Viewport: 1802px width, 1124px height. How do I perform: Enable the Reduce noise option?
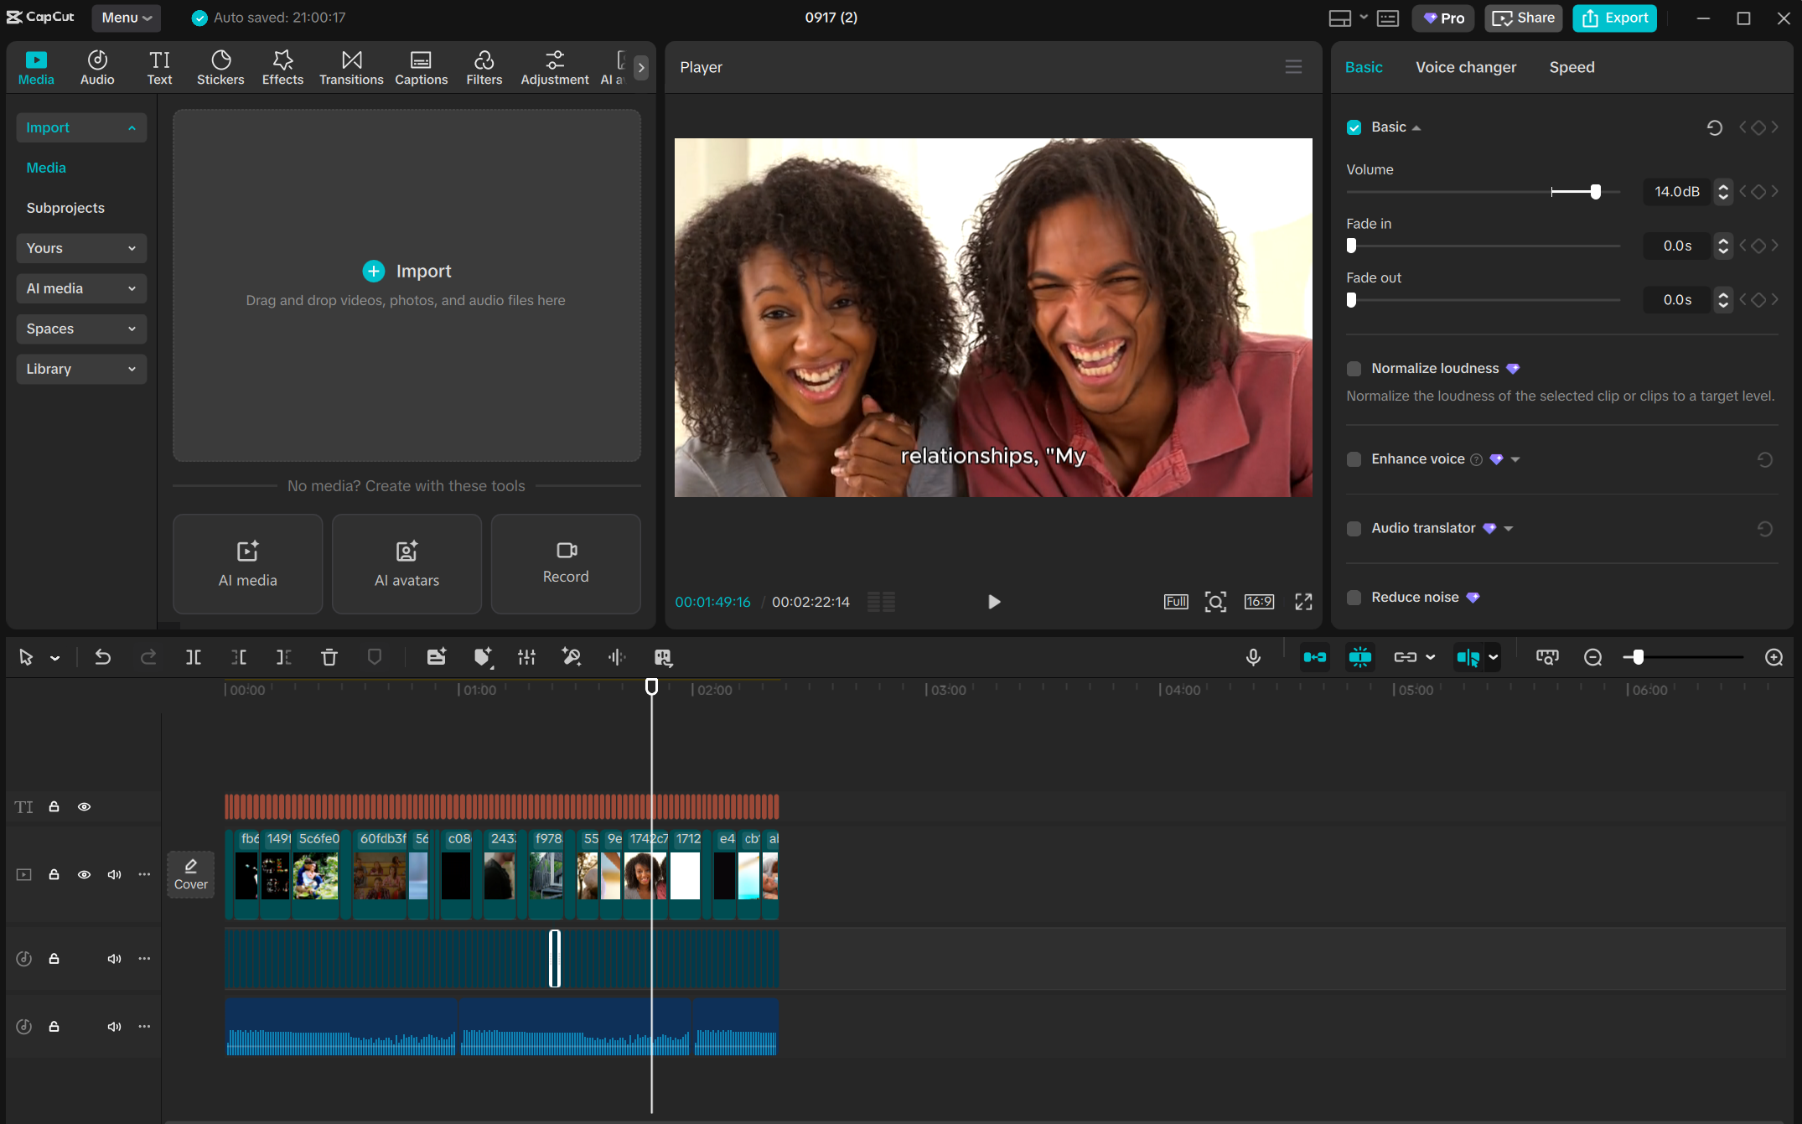click(1354, 597)
